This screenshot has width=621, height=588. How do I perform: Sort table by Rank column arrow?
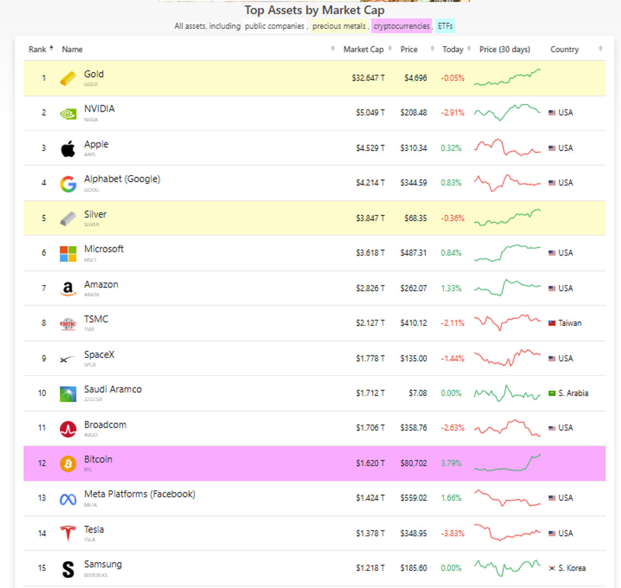[51, 48]
